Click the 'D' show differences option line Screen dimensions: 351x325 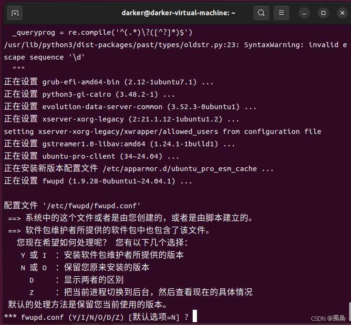click(x=76, y=280)
